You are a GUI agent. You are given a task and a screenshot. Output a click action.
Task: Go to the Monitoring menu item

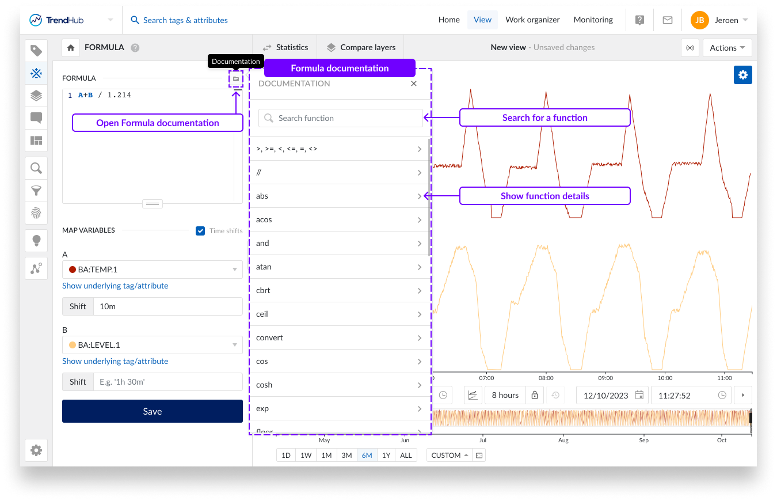pyautogui.click(x=593, y=20)
